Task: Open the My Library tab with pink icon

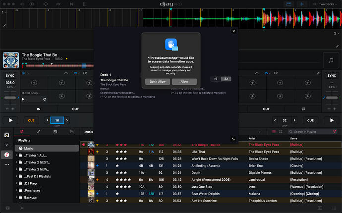Action: (22, 131)
